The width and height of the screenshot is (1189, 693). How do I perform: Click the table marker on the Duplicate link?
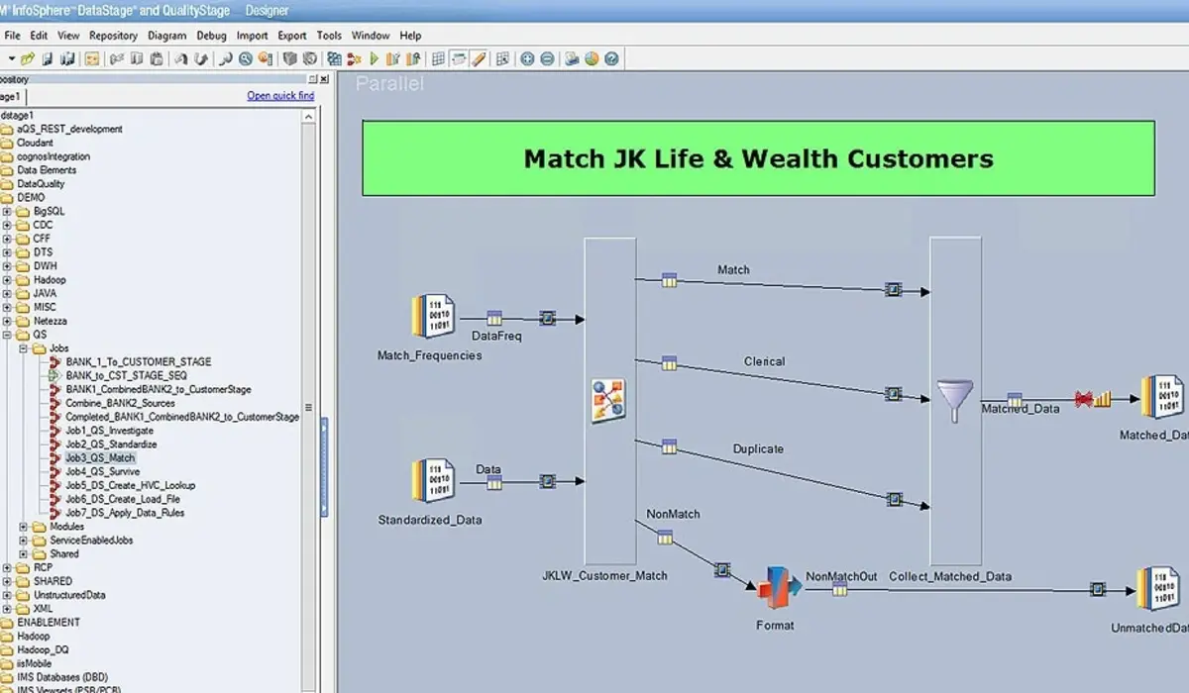point(669,446)
